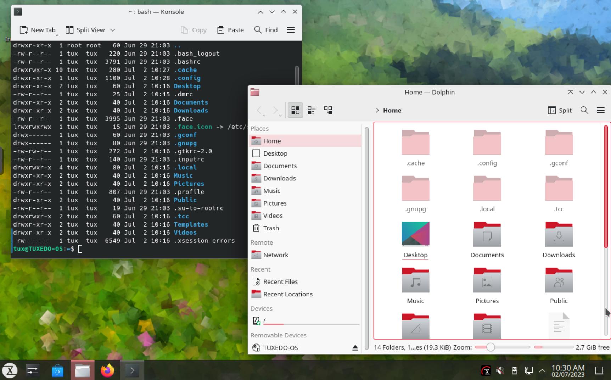Image resolution: width=611 pixels, height=380 pixels.
Task: Launch Firefox from taskbar
Action: [x=107, y=370]
